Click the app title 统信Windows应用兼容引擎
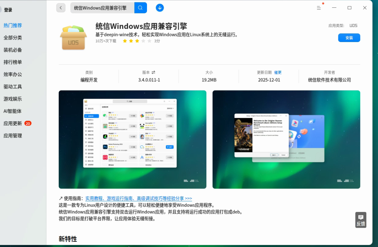This screenshot has height=247, width=378. click(141, 26)
